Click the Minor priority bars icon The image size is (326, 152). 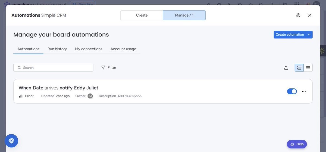(21, 96)
